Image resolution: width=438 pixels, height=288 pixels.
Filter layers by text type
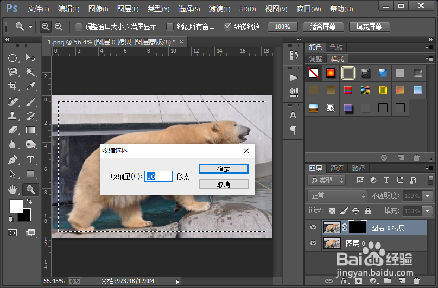(386, 181)
